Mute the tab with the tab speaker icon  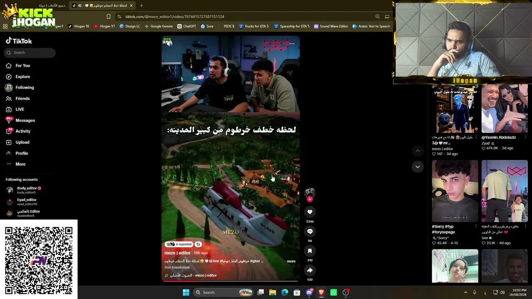pyautogui.click(x=79, y=5)
